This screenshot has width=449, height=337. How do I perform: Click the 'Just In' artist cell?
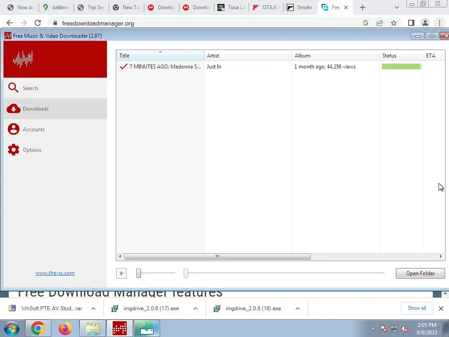coord(214,67)
